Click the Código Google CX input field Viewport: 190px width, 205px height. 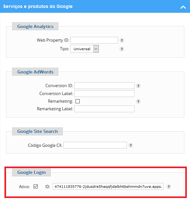(x=95, y=145)
